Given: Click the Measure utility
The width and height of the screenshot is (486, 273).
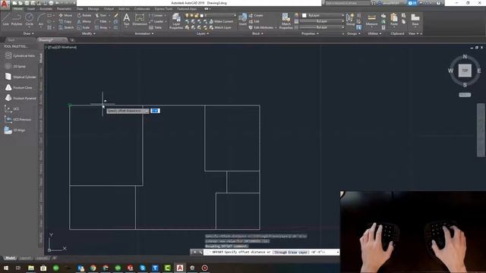Looking at the screenshot, I should pos(371,19).
